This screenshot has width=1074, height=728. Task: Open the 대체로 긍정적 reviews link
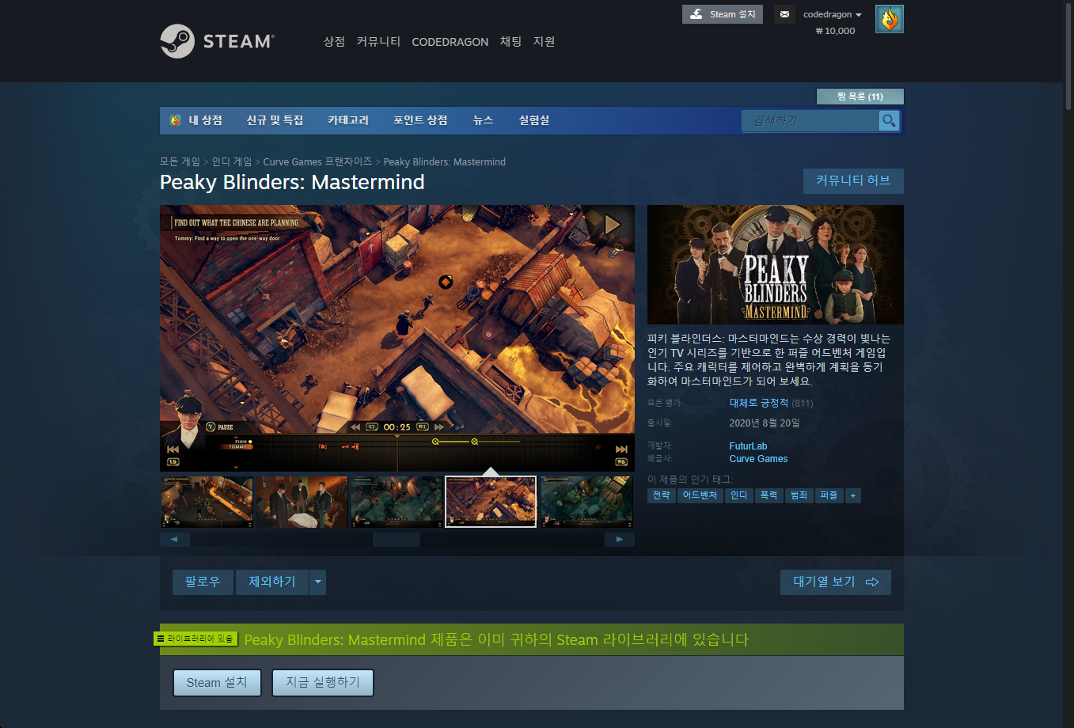pyautogui.click(x=759, y=403)
